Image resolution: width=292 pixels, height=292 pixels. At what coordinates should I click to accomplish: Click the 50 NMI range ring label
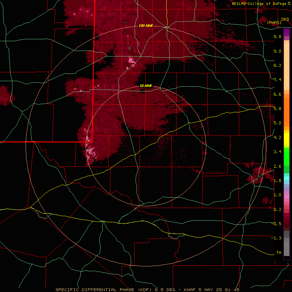[146, 86]
